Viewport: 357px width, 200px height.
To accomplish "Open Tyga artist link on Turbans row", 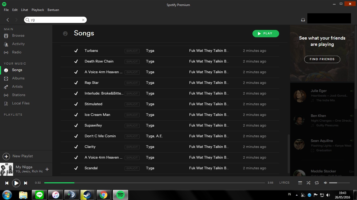I will coord(150,51).
